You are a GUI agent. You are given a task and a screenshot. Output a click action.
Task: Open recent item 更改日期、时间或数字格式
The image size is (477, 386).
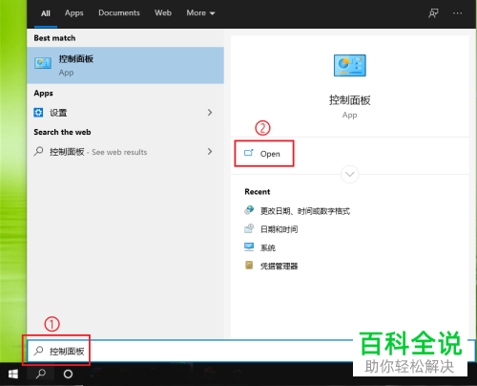[305, 211]
